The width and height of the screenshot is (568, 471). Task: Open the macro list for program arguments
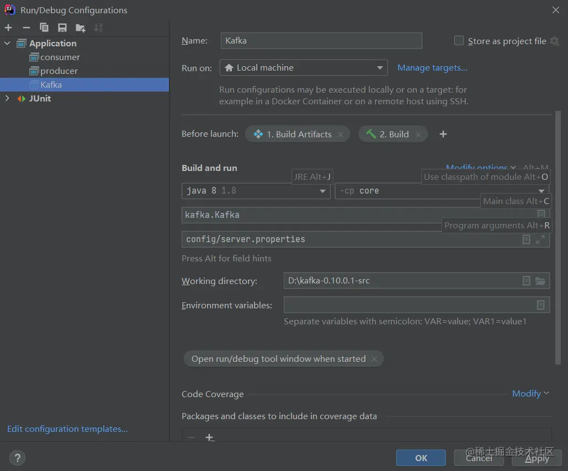(x=527, y=239)
